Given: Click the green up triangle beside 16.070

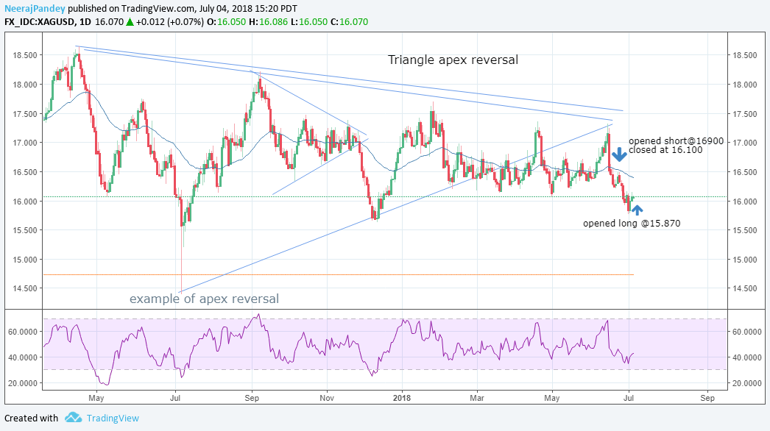Looking at the screenshot, I should tap(130, 21).
